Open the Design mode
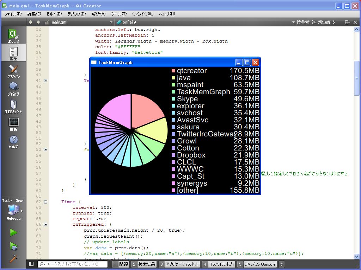Image resolution: width=361 pixels, height=270 pixels. (x=13, y=71)
